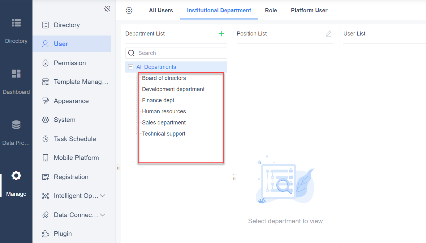The height and width of the screenshot is (243, 426).
Task: Select the Finance dept. department
Action: coord(159,100)
